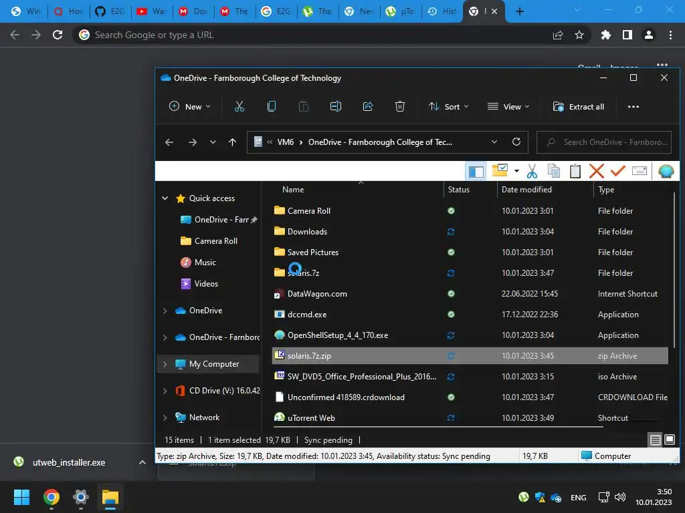Click Search OneDrive search box
Image resolution: width=685 pixels, height=513 pixels.
(604, 142)
